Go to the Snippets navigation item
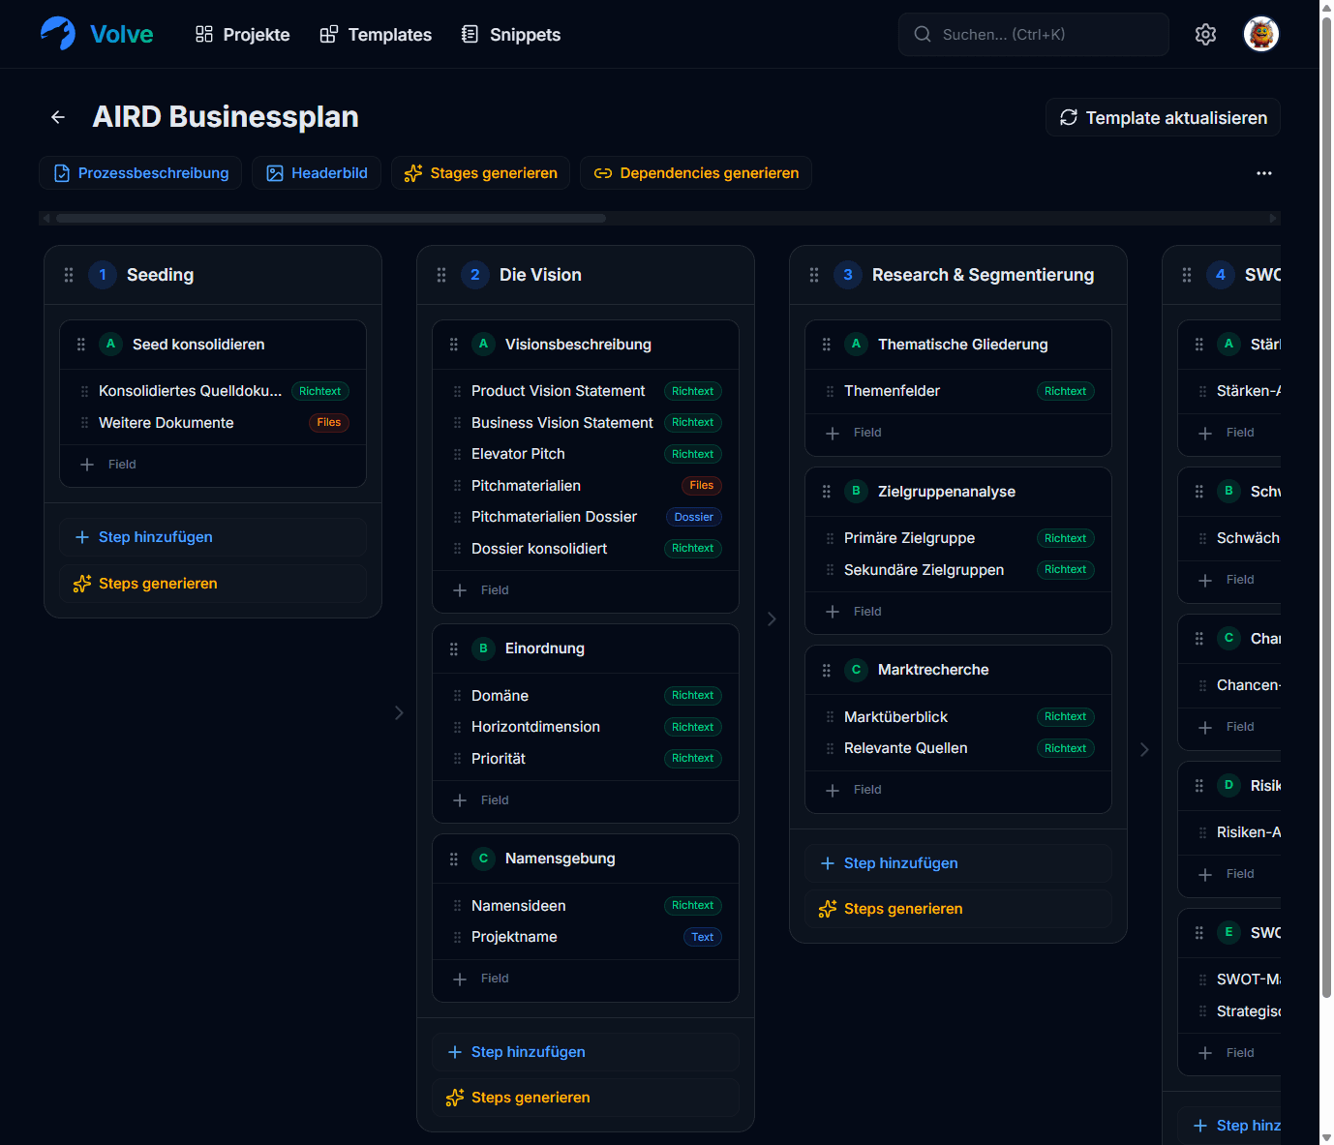Image resolution: width=1334 pixels, height=1145 pixels. click(511, 35)
